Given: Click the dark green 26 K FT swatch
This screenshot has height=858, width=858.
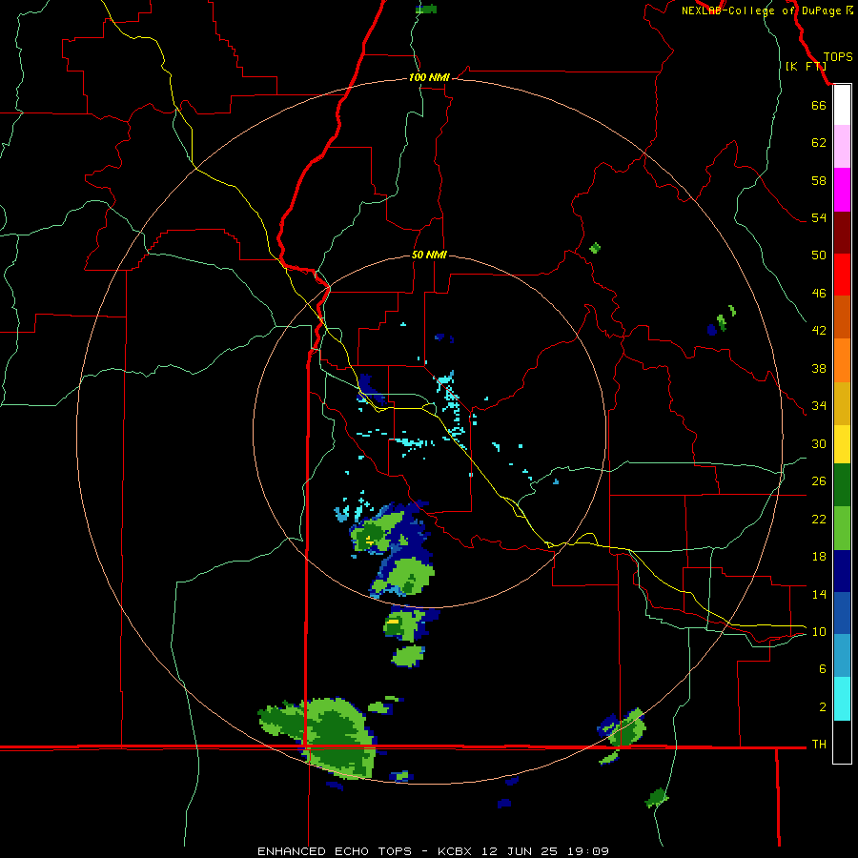Looking at the screenshot, I should coord(842,485).
